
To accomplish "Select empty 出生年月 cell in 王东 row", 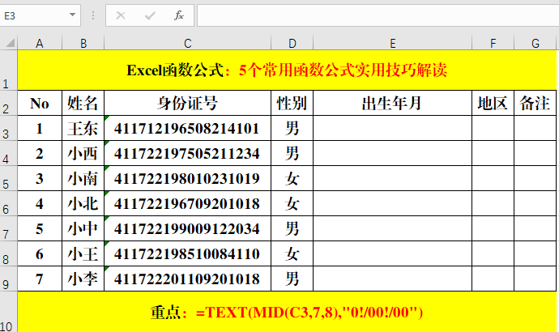I will [392, 128].
